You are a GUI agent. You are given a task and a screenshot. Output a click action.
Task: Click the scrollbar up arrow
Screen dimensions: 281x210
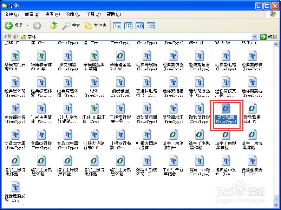point(276,44)
